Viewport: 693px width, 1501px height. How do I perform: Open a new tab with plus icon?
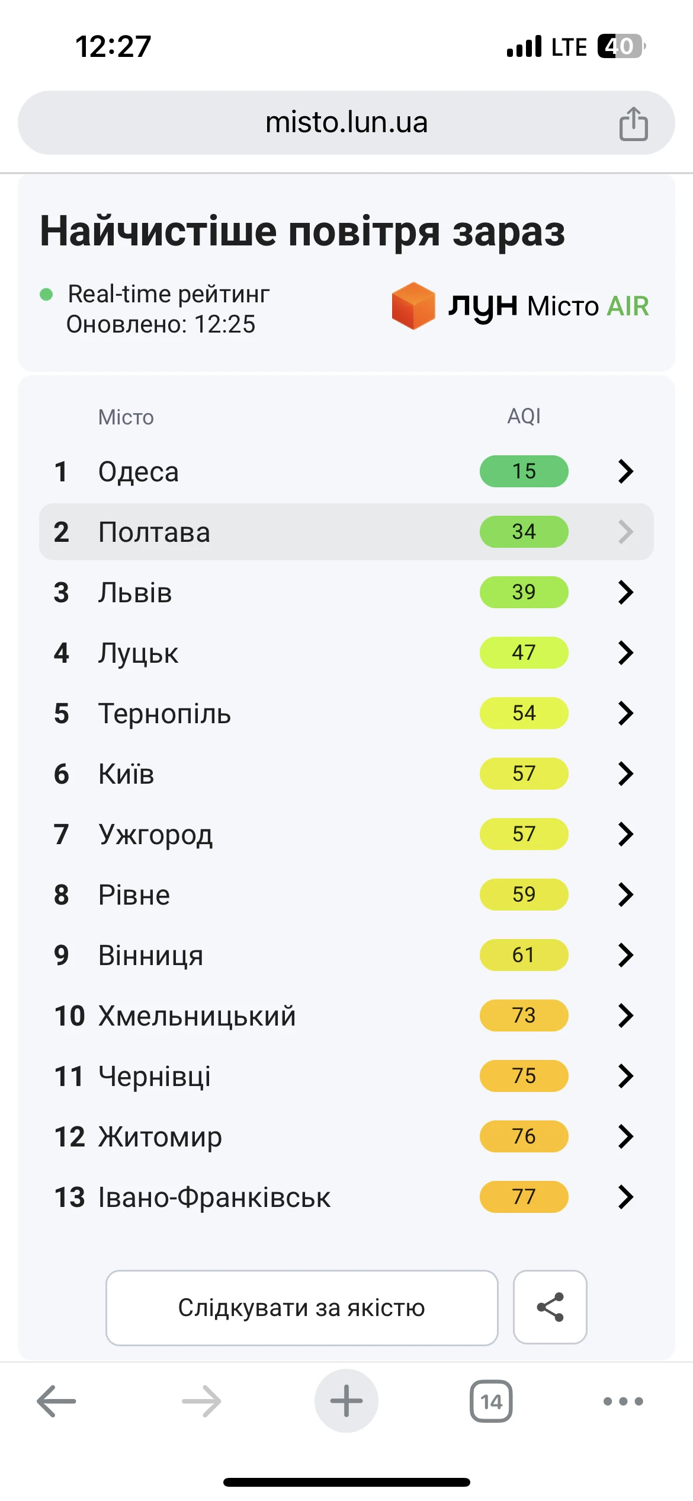point(346,1401)
